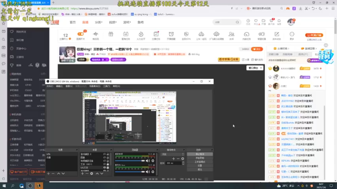
Task: Open the heart follow icon in Douyu header
Action: pos(256,21)
